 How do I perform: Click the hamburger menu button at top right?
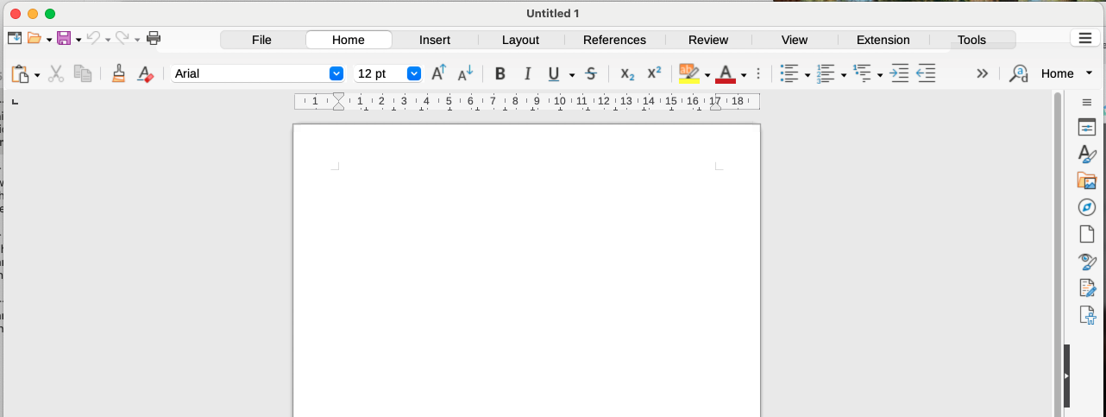tap(1084, 38)
